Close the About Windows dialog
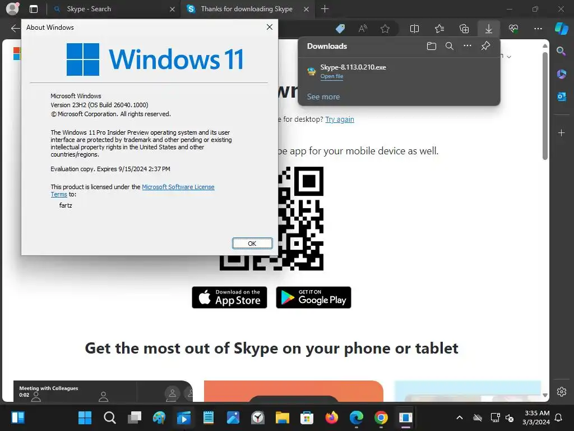 pyautogui.click(x=270, y=27)
